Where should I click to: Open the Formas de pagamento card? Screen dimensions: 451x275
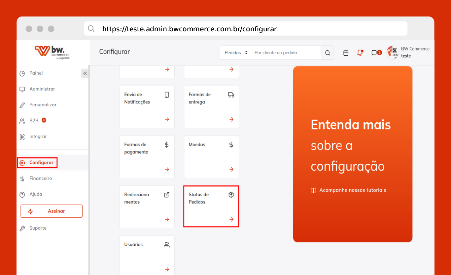(147, 157)
